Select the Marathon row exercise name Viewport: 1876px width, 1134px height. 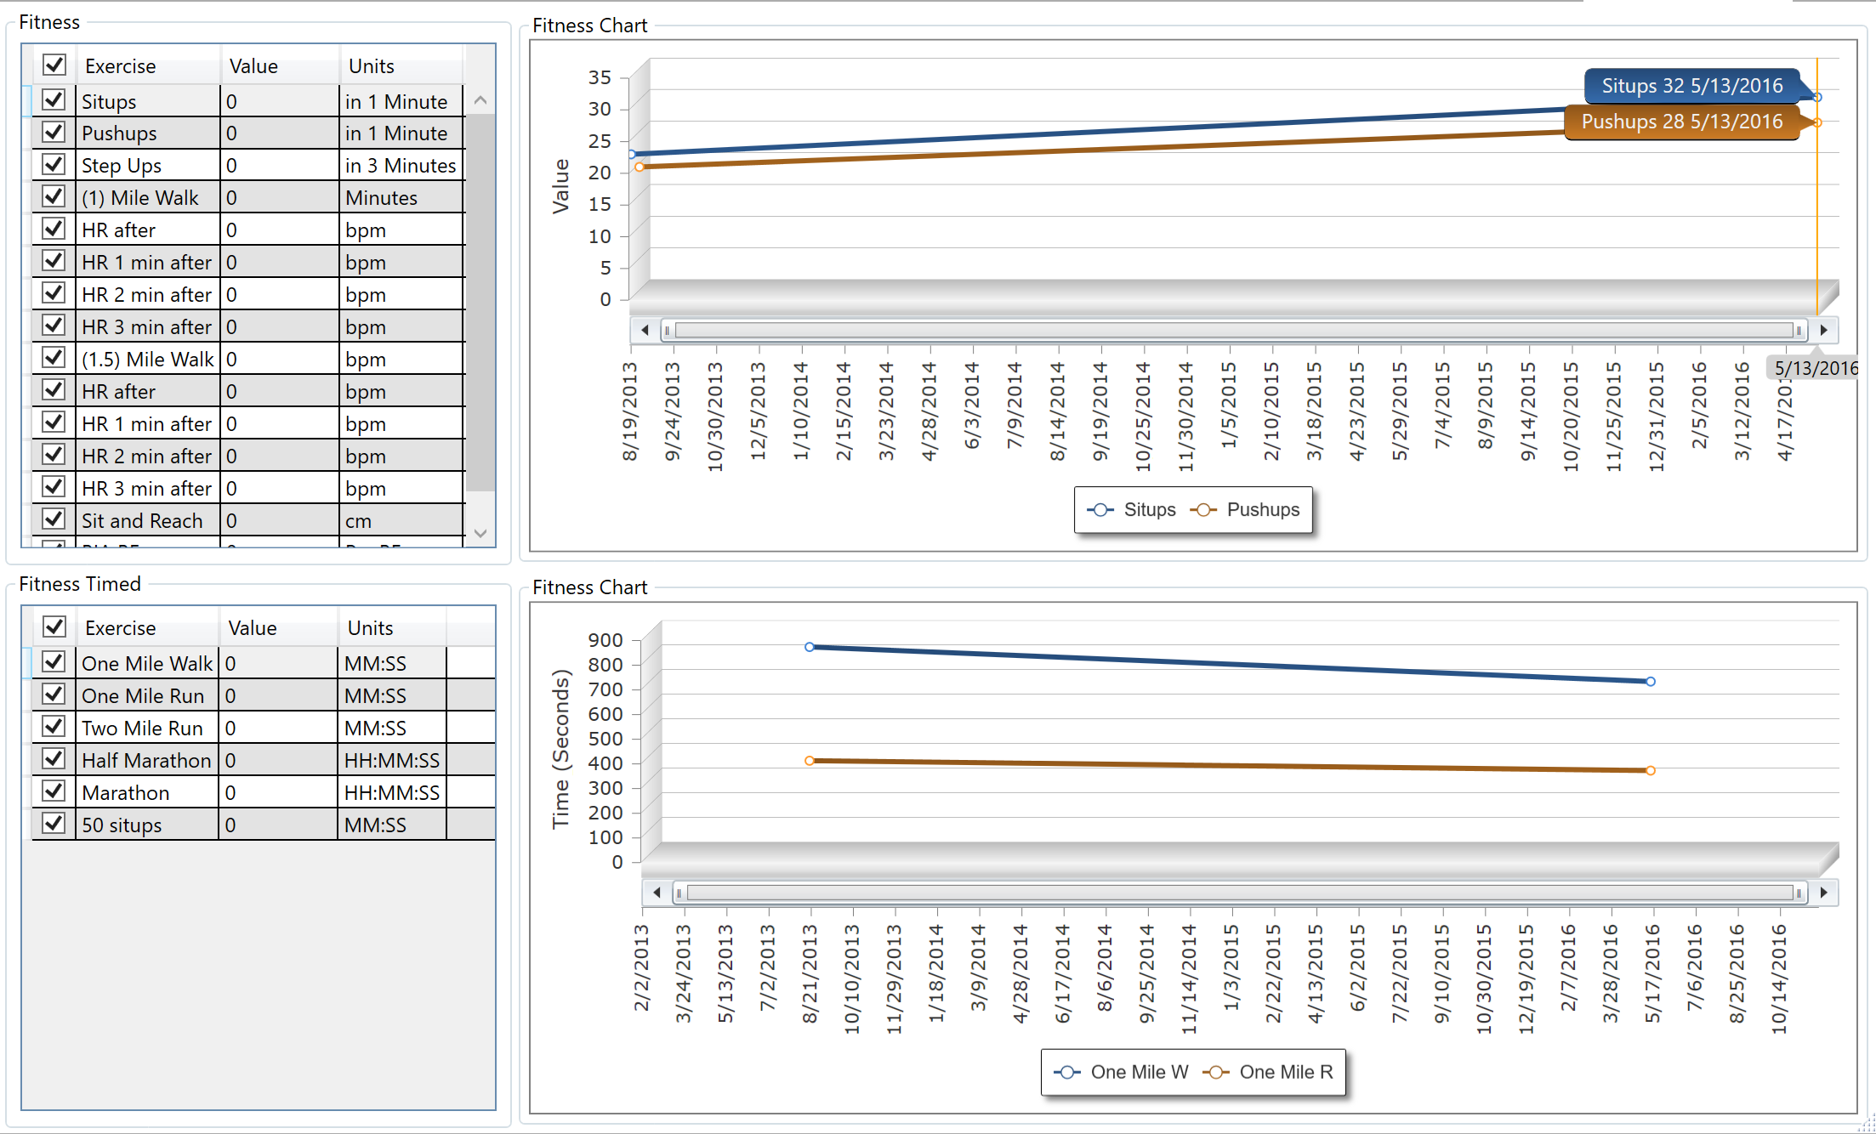click(x=126, y=792)
